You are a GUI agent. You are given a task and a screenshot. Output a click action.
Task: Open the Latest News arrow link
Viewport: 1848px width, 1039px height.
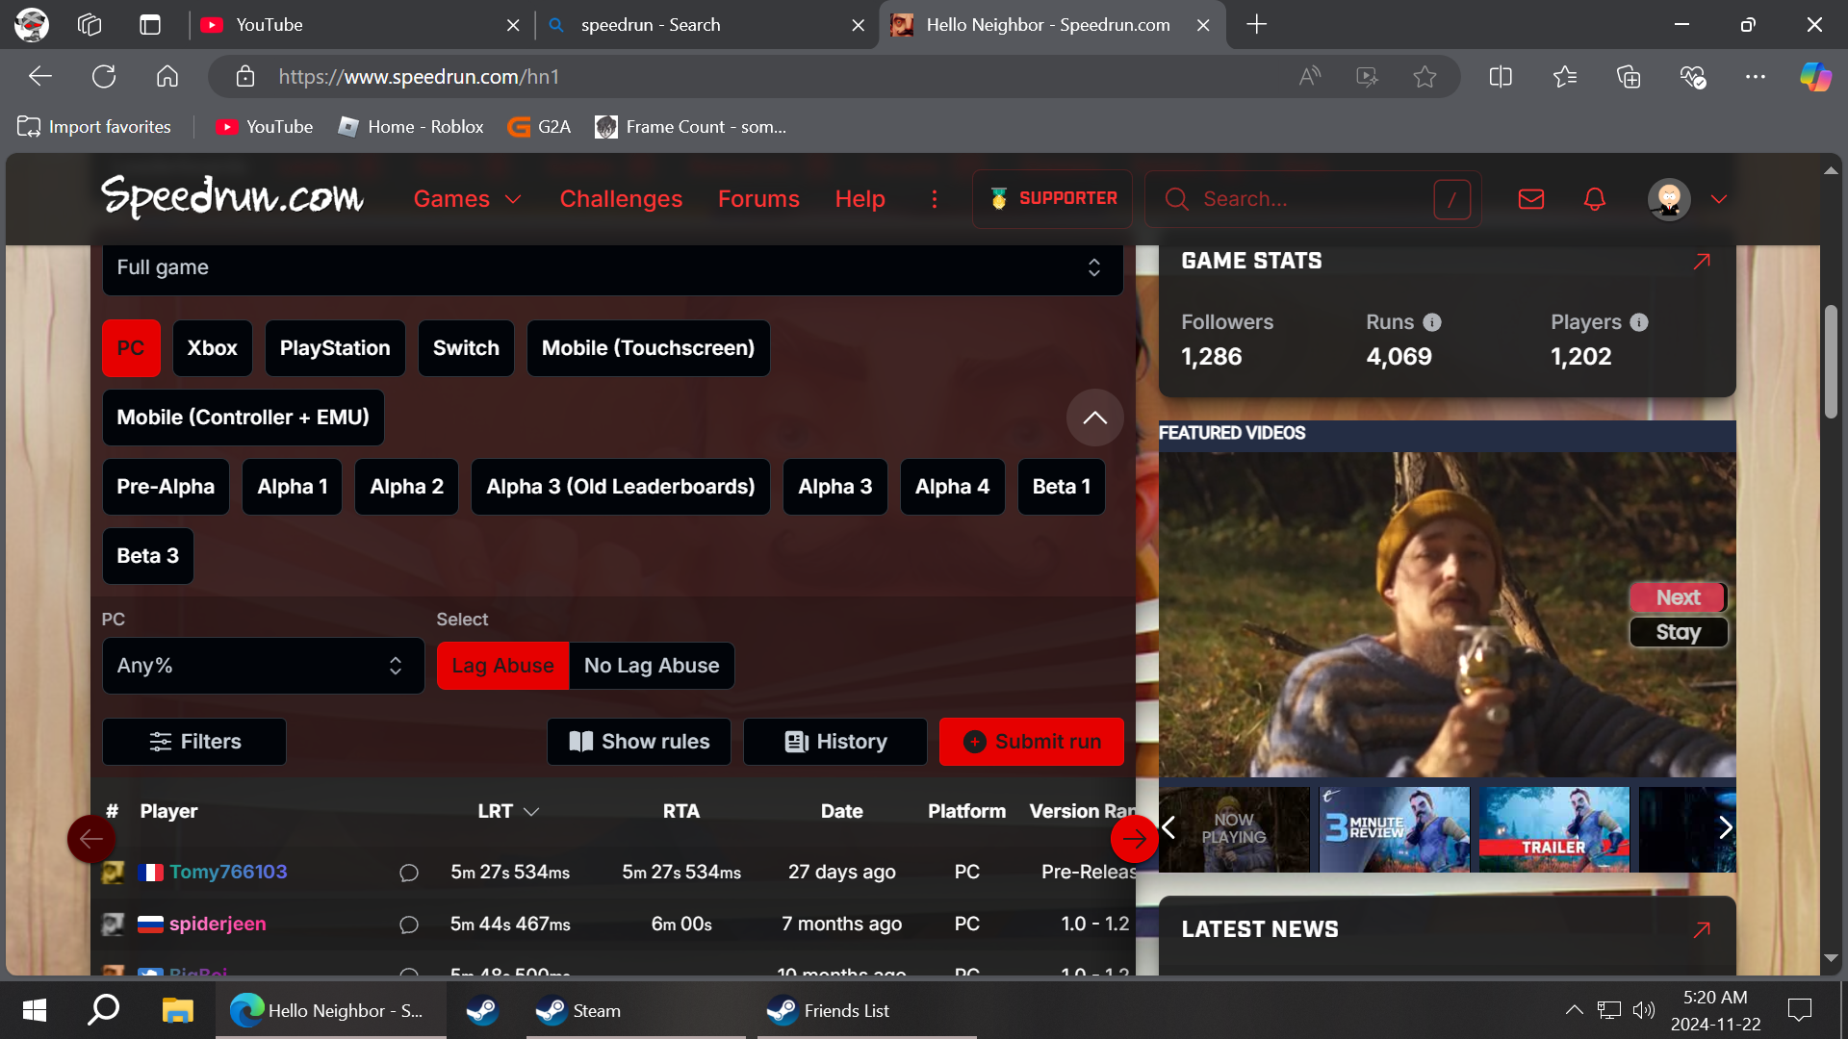[1702, 929]
